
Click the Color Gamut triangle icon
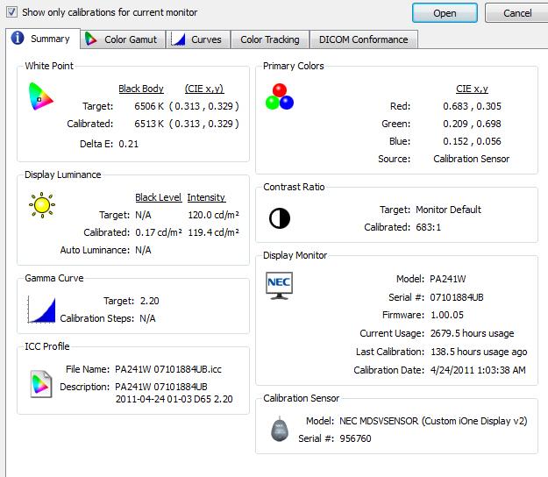click(91, 39)
